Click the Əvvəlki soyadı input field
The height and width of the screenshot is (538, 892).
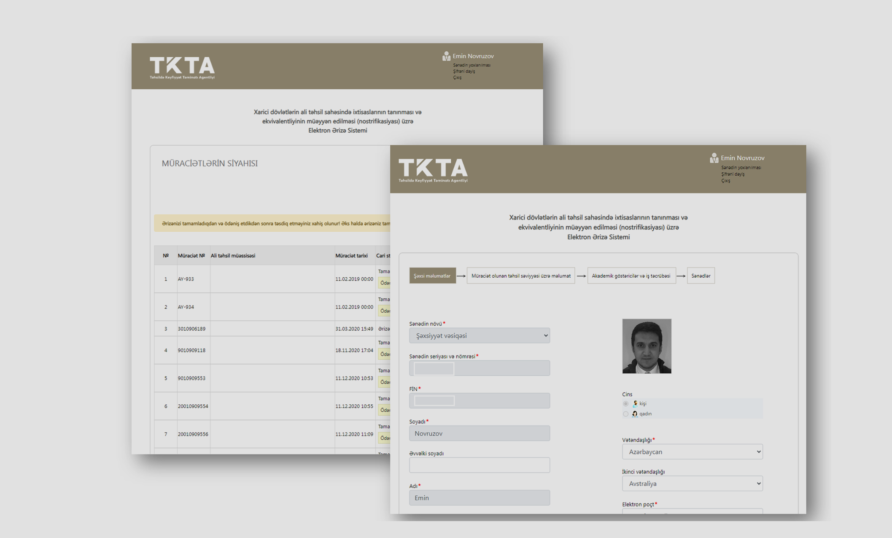pos(479,465)
